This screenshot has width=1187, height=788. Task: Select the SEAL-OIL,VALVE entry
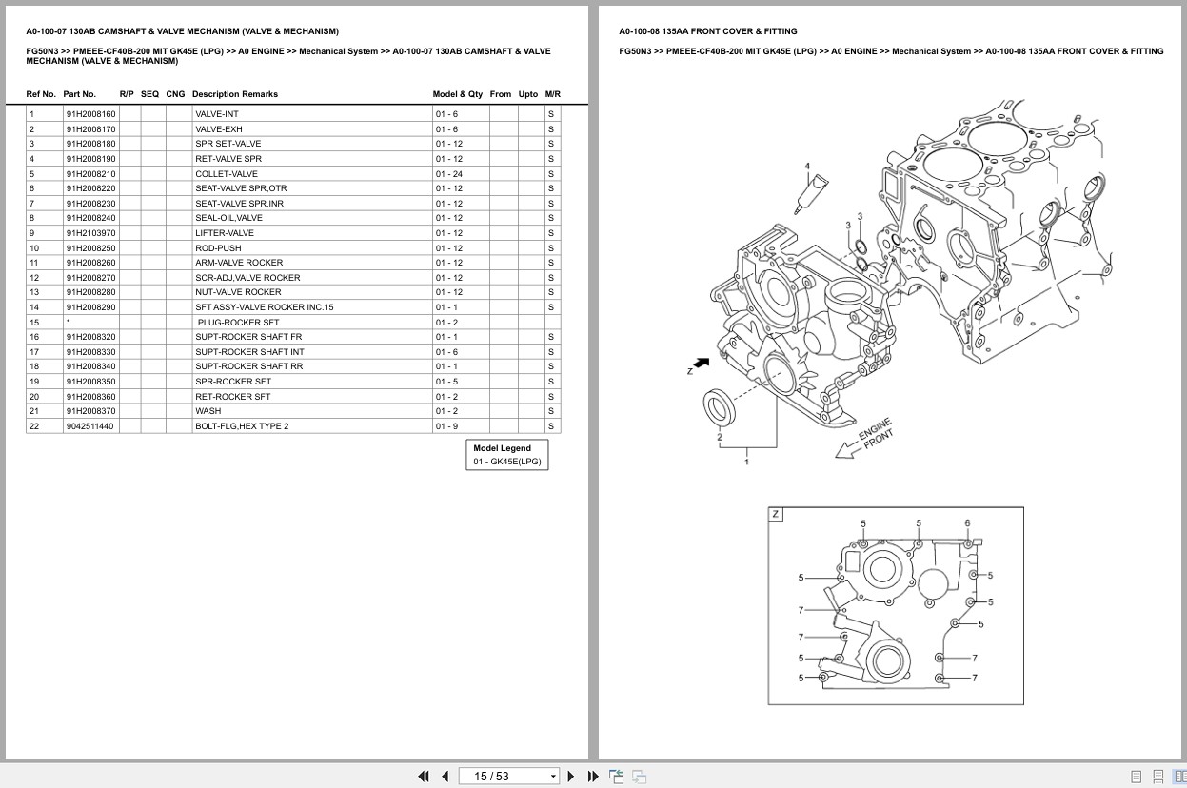(228, 218)
